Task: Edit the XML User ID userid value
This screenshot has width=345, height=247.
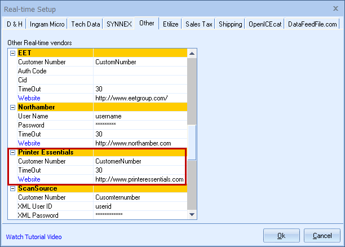Action: pyautogui.click(x=140, y=206)
